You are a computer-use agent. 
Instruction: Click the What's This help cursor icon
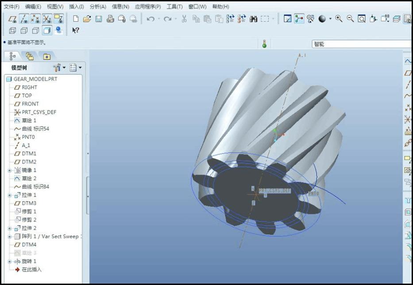click(76, 31)
